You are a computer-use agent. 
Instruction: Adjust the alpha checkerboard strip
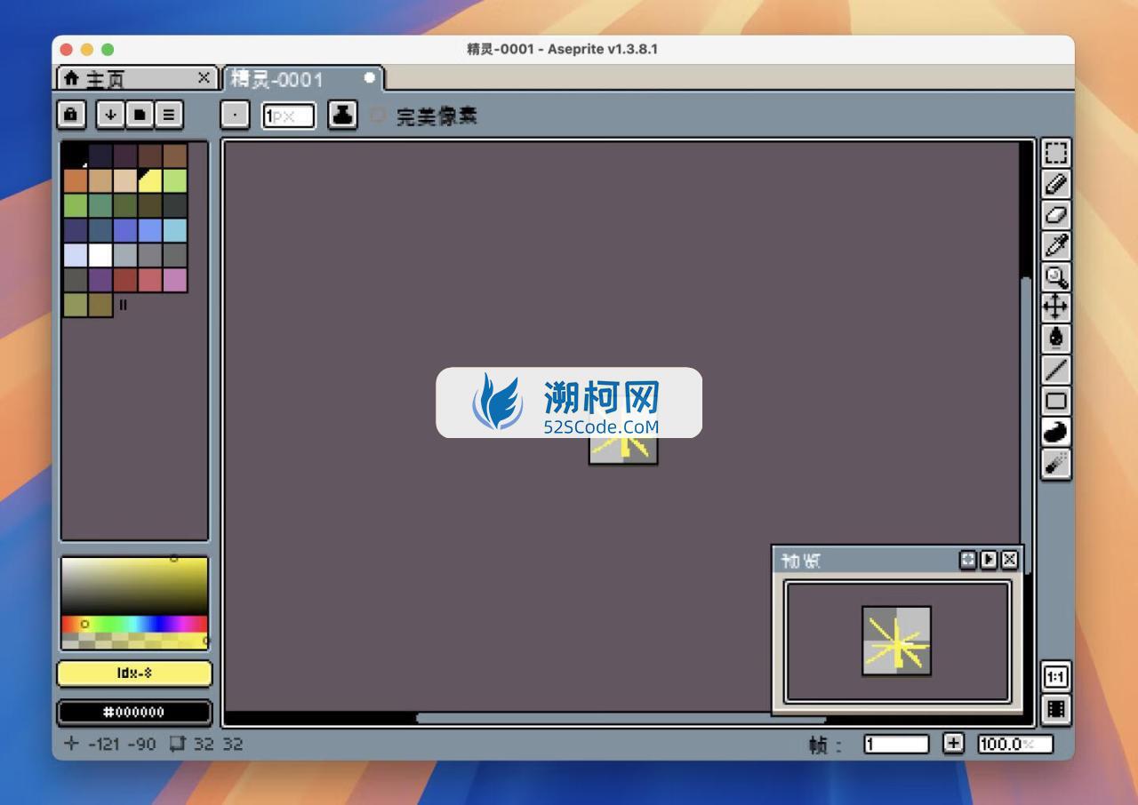[134, 641]
